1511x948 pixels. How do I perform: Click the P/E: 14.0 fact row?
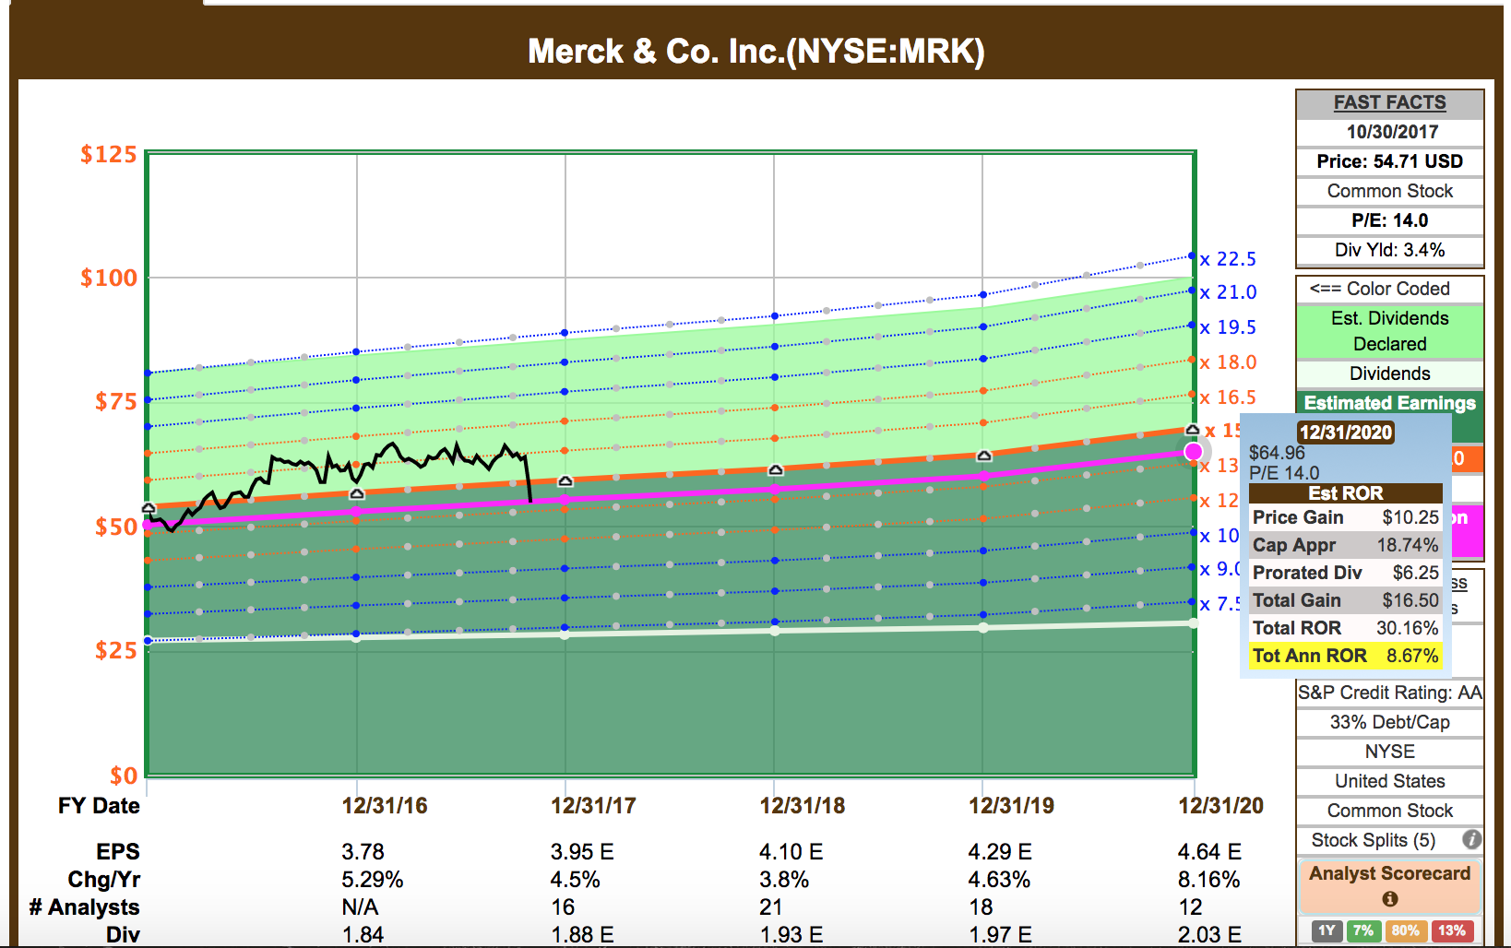(1390, 220)
